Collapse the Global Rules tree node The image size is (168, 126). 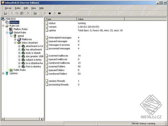(7, 33)
